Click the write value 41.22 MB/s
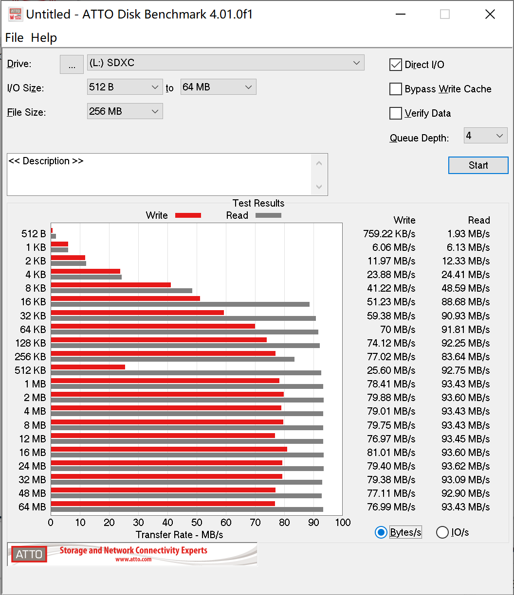514x595 pixels. (x=391, y=288)
